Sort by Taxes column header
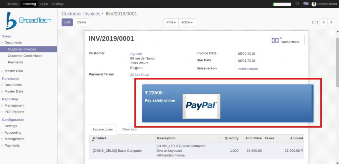This screenshot has height=164, width=339. point(271,138)
